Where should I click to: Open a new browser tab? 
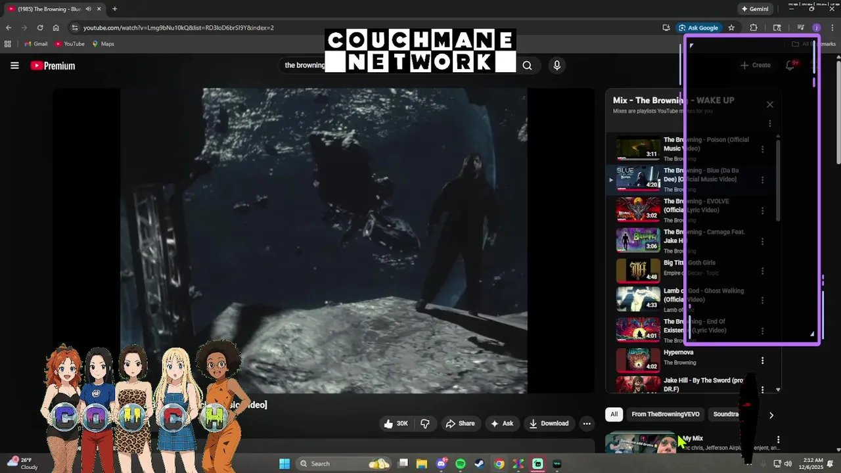[114, 9]
